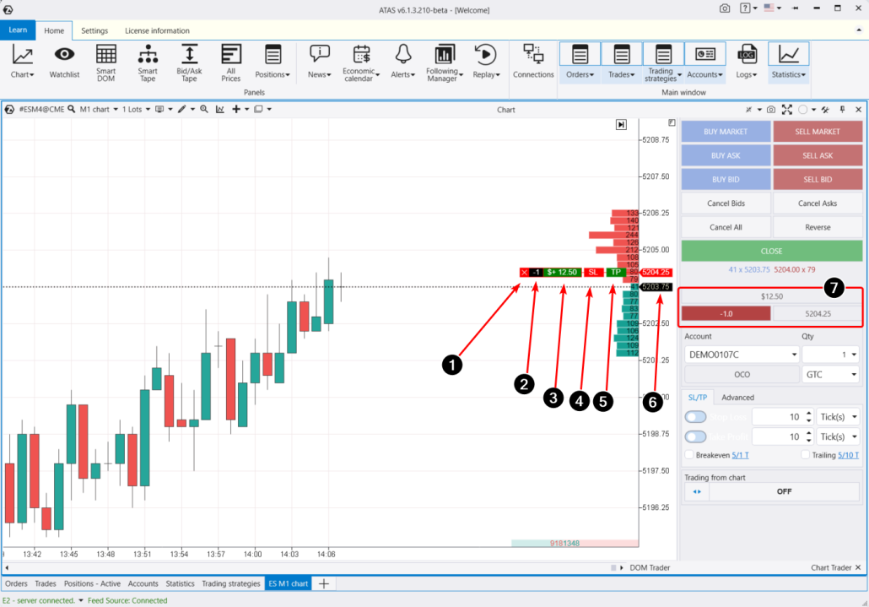Open the Account dropdown DEMO0107C
Viewport: 869px width, 607px height.
tap(740, 355)
